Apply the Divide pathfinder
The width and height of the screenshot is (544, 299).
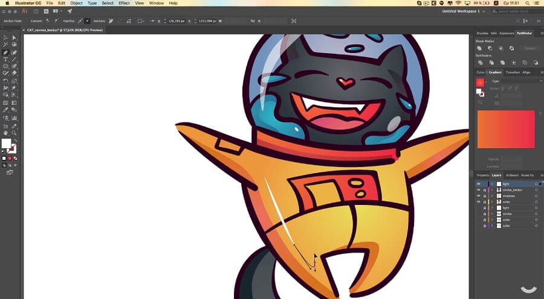pos(480,63)
